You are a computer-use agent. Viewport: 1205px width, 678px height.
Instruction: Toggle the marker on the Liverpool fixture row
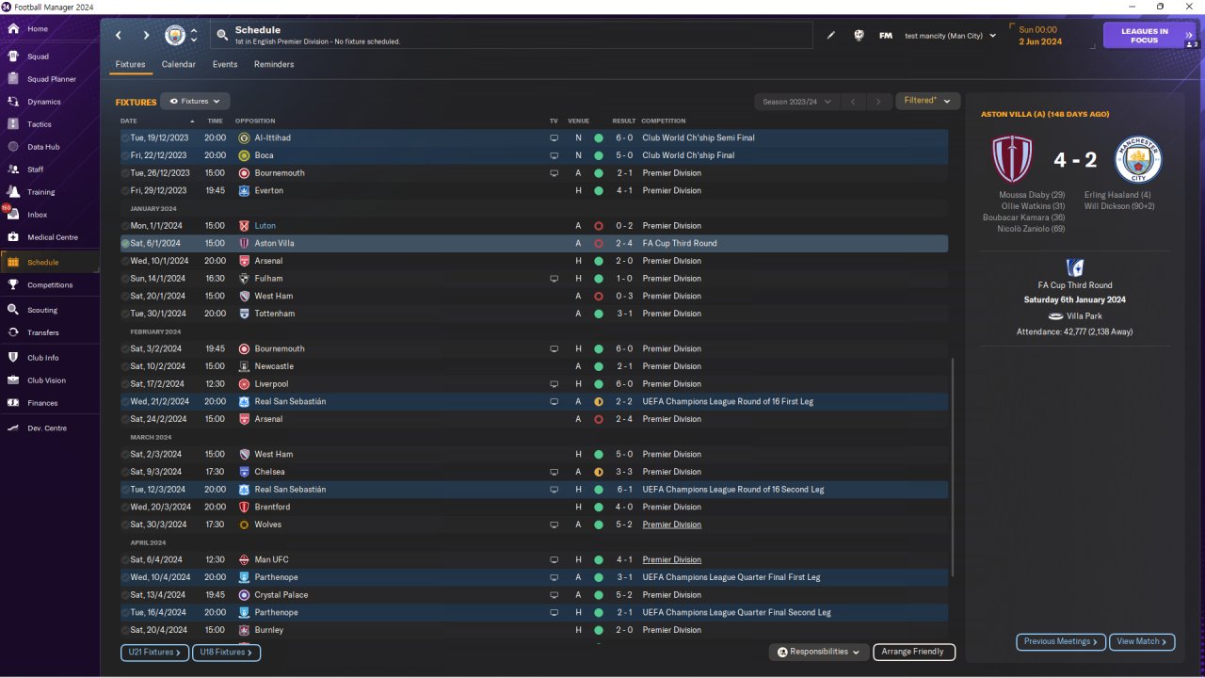pyautogui.click(x=125, y=384)
